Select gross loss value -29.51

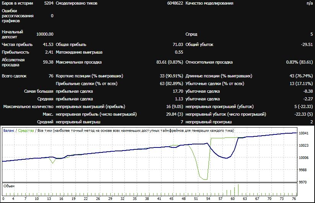pos(307,44)
